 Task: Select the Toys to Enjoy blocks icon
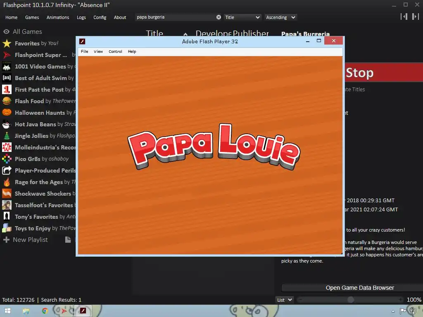tap(7, 228)
